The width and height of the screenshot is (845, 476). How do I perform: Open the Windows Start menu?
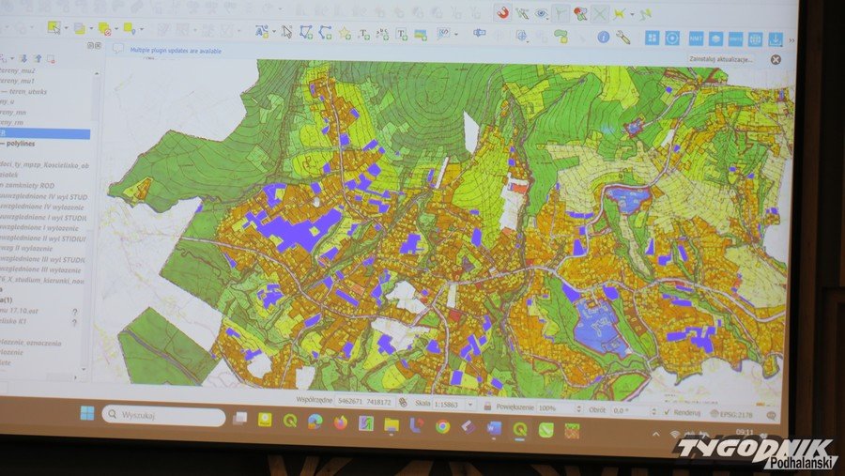pyautogui.click(x=86, y=413)
